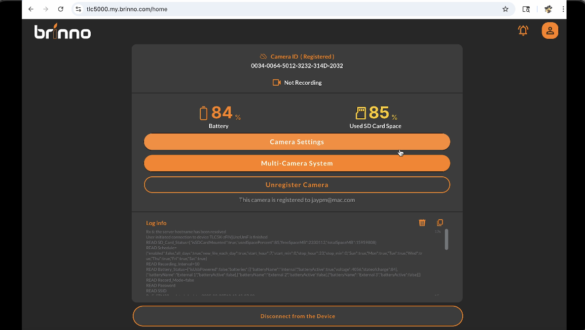Click the log info scrollbar

pyautogui.click(x=446, y=239)
